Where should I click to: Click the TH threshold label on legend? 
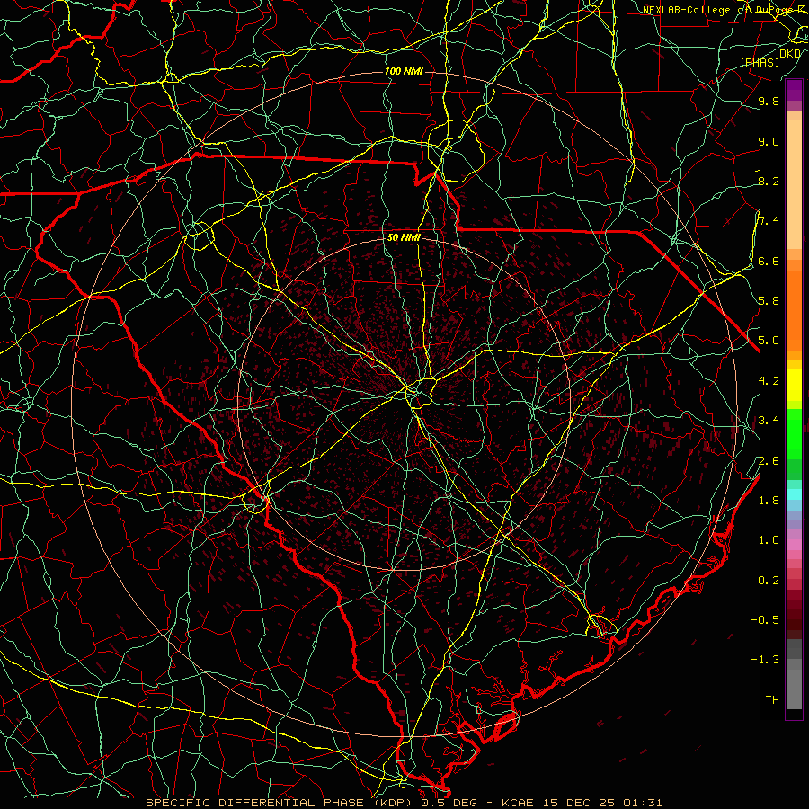772,699
